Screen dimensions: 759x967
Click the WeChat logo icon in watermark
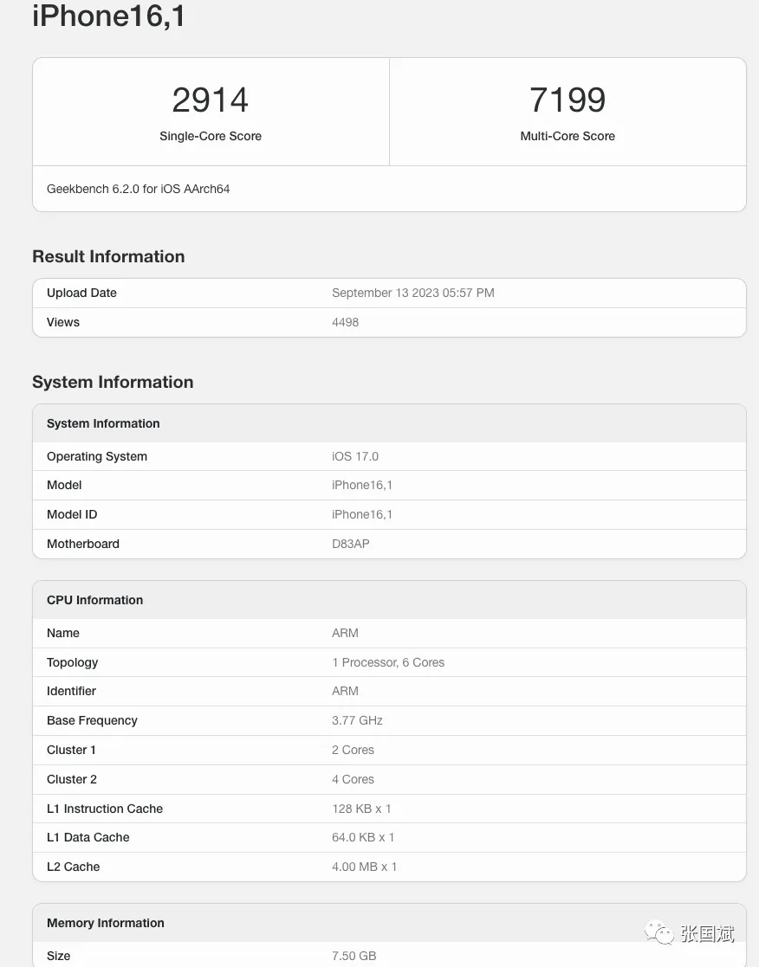(659, 933)
